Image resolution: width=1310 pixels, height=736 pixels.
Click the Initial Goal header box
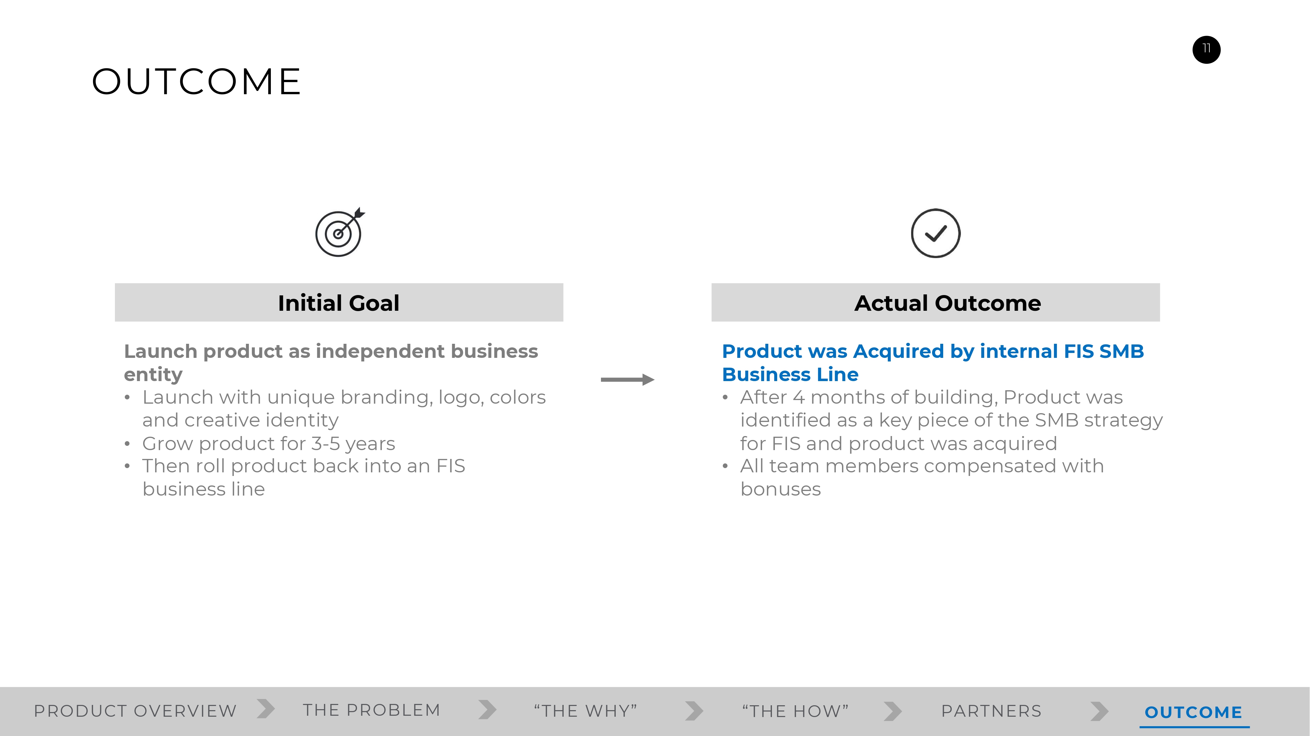click(x=339, y=303)
